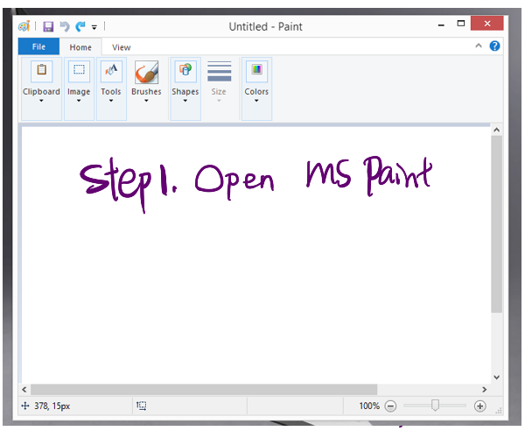Click the zoom in plus button
The height and width of the screenshot is (438, 525).
479,406
